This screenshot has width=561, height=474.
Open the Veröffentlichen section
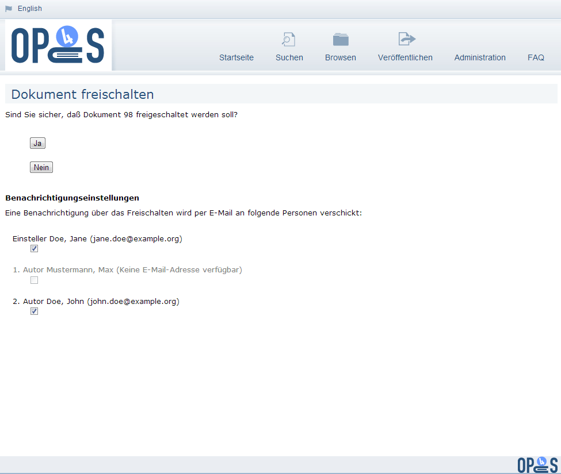click(405, 57)
